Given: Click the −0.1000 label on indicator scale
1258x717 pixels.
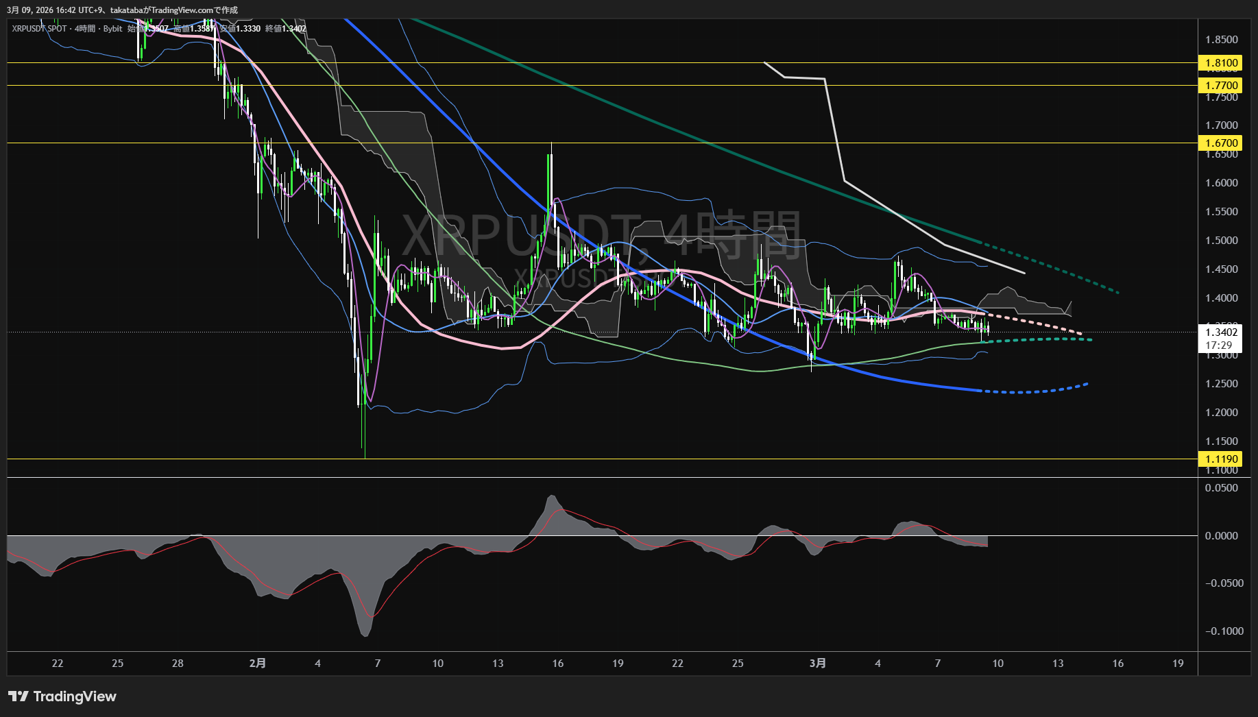Looking at the screenshot, I should (1224, 631).
